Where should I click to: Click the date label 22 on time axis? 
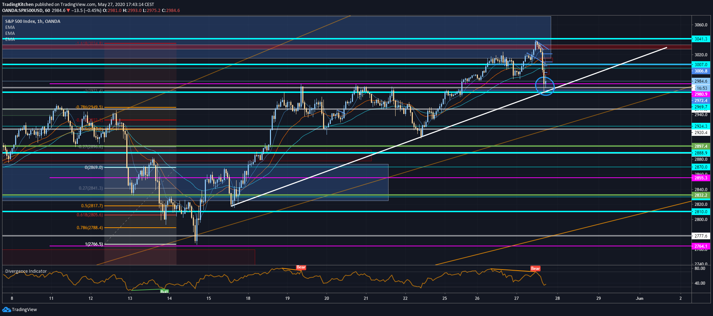click(405, 298)
